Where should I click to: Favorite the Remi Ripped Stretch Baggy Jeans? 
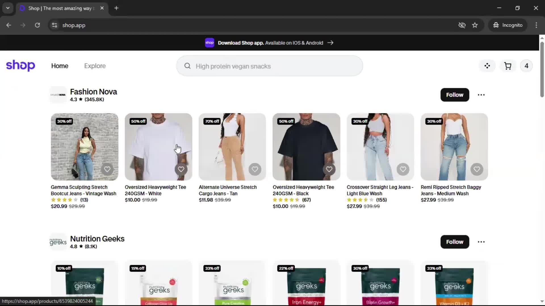pos(477,169)
